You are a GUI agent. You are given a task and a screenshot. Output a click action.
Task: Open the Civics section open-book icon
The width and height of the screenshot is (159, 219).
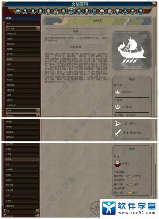[102, 11]
